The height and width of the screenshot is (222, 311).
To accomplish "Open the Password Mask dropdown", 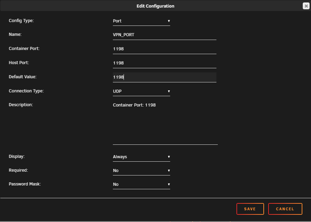I will pos(142,184).
